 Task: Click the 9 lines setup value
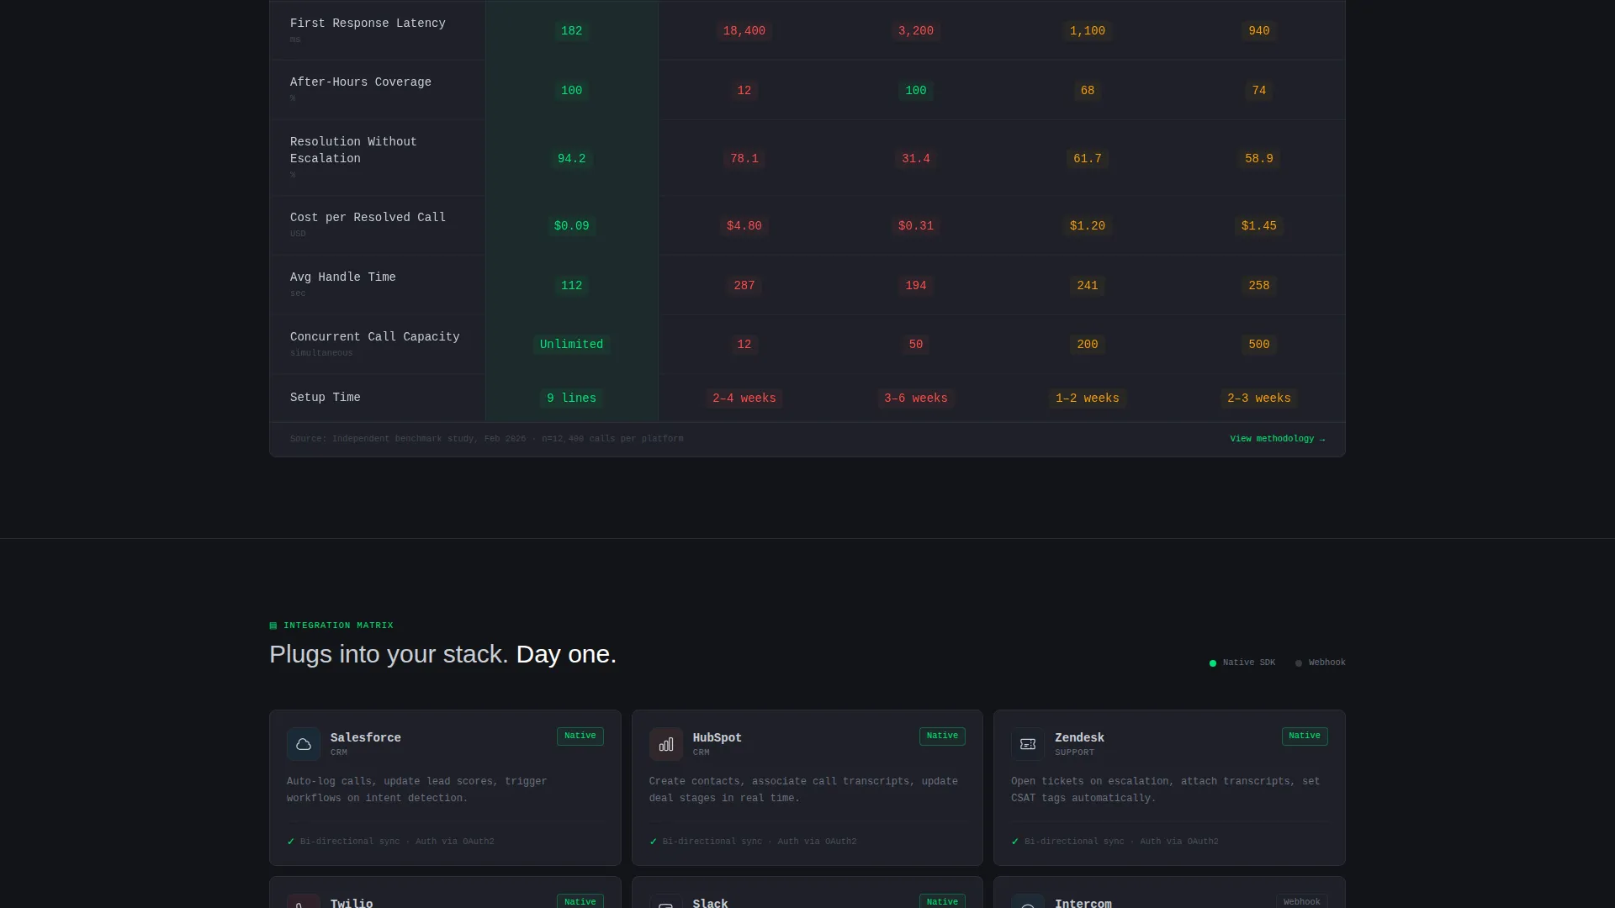click(x=571, y=399)
